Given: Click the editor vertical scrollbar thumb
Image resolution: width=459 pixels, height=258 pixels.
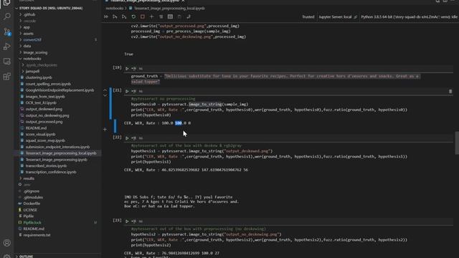Looking at the screenshot, I should [457, 143].
